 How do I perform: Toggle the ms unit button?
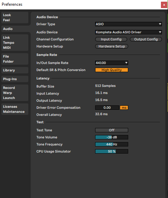click(124, 108)
